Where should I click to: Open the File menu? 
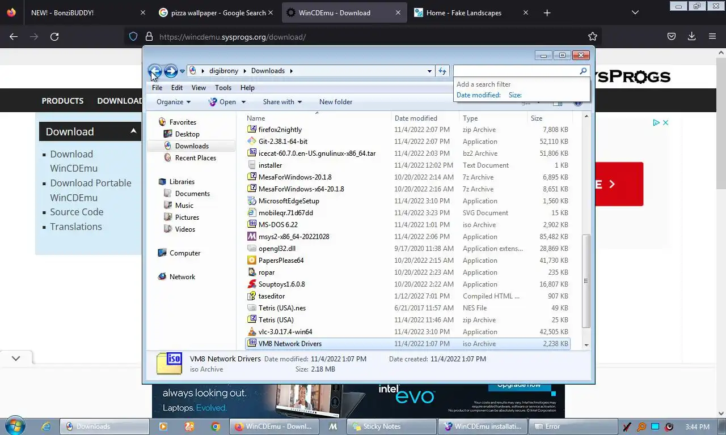pos(157,88)
